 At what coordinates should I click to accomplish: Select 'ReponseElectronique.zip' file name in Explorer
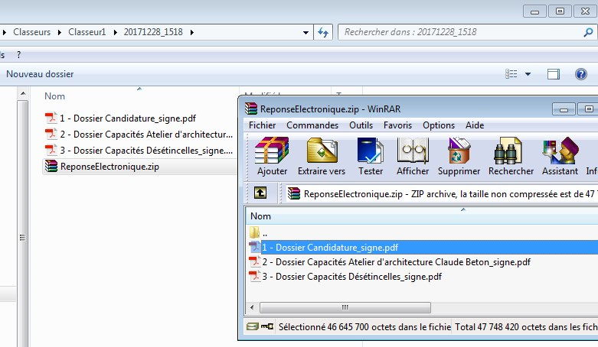(109, 167)
